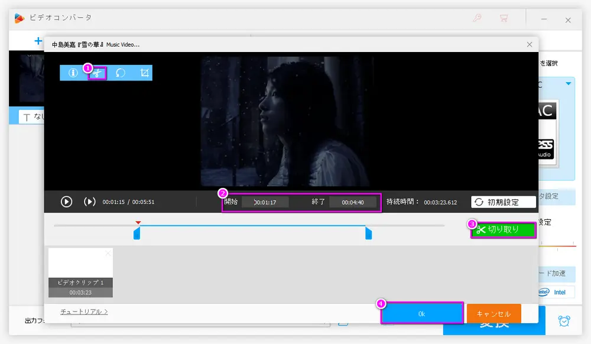Click the alarm clock icon

[564, 321]
